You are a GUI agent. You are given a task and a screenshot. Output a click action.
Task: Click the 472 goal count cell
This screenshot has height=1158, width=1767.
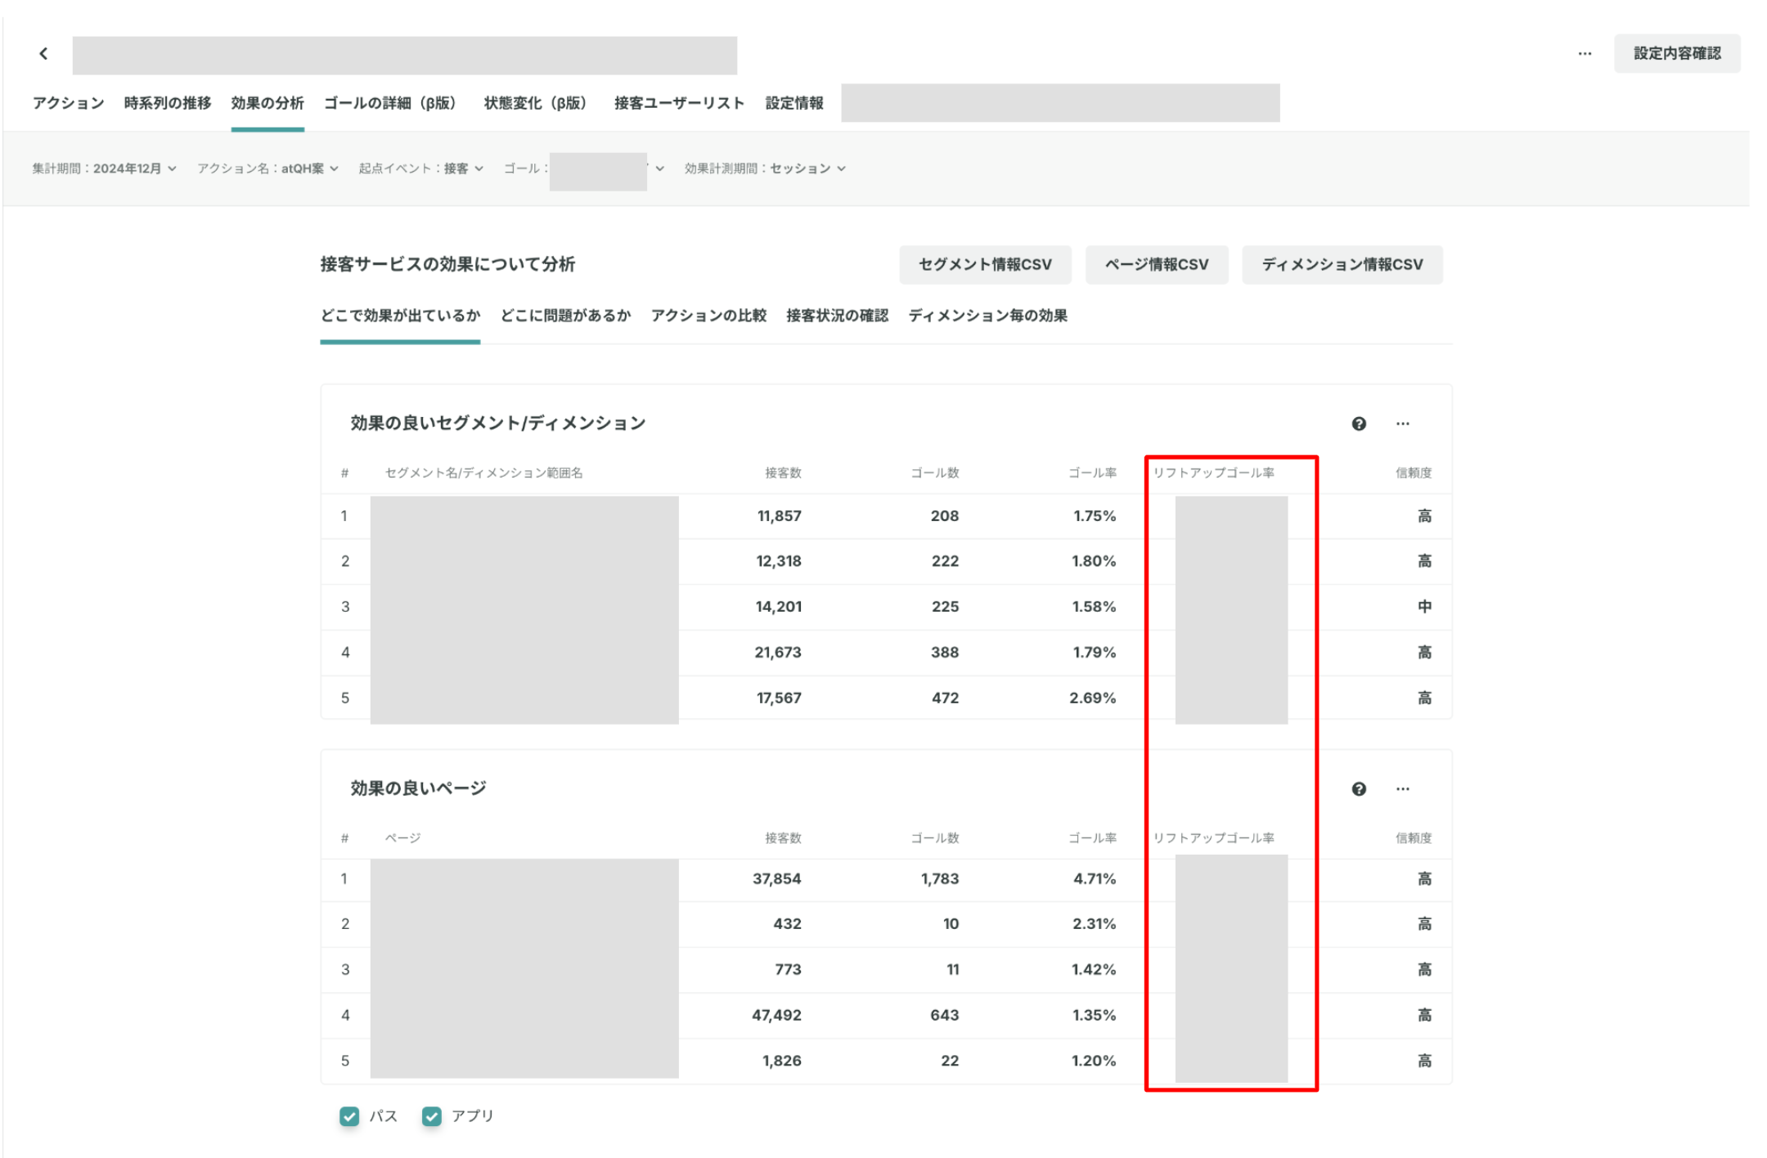[x=945, y=698]
